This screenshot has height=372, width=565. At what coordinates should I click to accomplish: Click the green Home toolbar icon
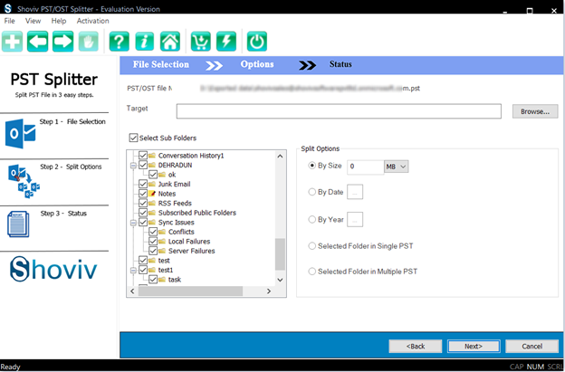[170, 42]
